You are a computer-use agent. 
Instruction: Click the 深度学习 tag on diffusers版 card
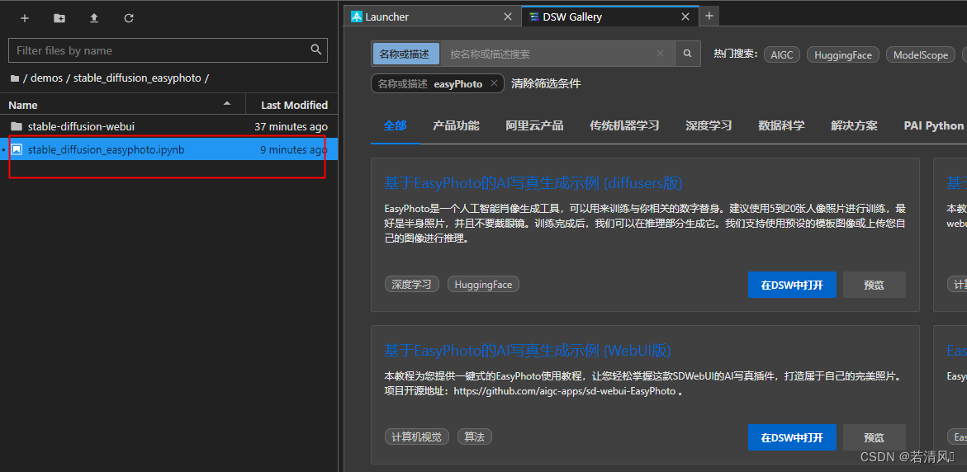tap(412, 284)
